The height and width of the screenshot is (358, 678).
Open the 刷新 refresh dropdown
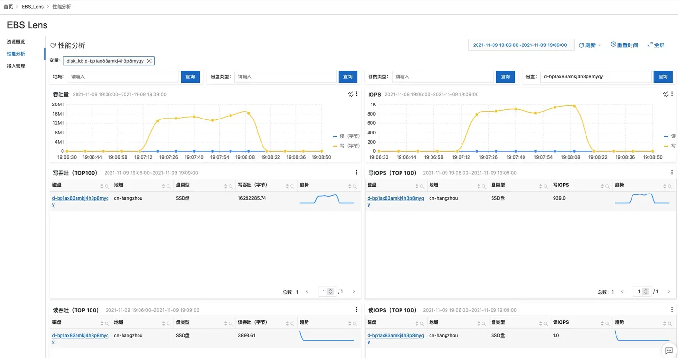pos(590,45)
